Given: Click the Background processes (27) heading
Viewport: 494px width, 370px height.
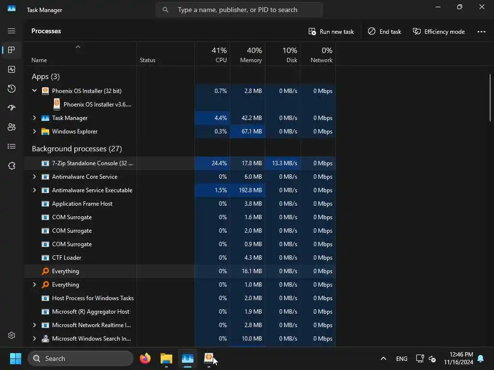Looking at the screenshot, I should coord(77,148).
